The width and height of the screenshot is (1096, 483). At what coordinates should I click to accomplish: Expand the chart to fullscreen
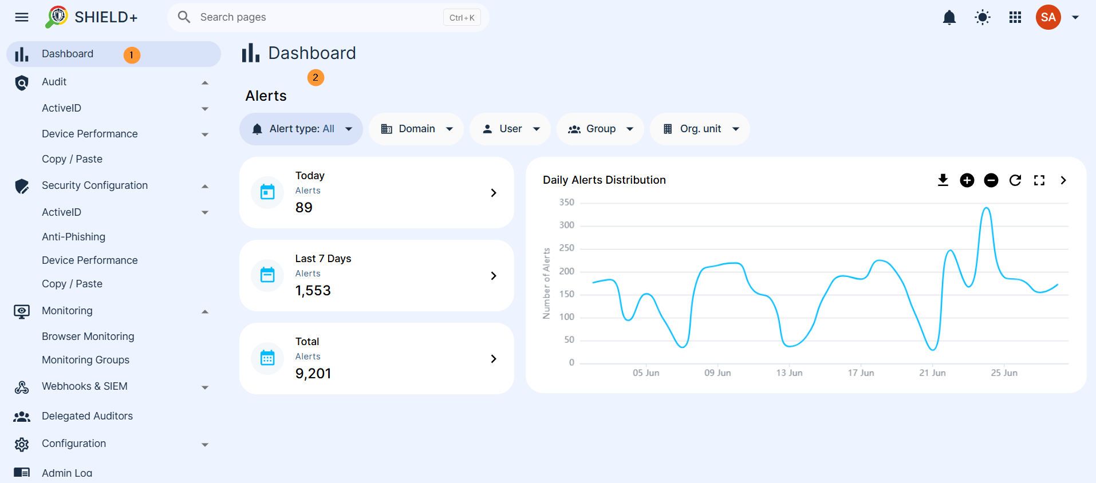click(1039, 180)
